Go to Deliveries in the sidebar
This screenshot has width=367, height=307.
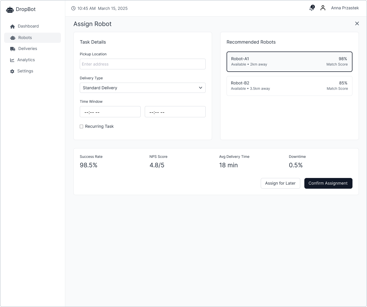(x=28, y=49)
